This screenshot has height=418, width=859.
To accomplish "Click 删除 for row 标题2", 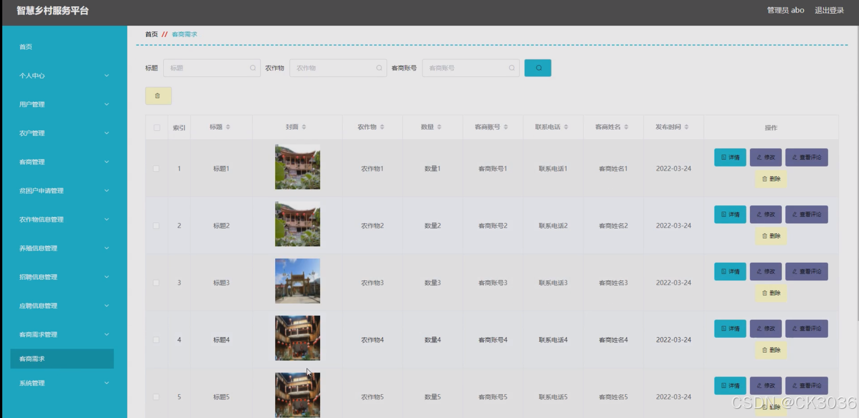I will (771, 235).
